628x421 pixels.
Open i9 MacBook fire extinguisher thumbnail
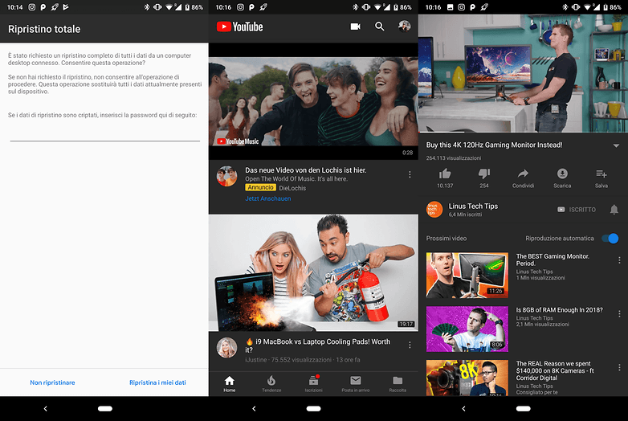[x=314, y=273]
